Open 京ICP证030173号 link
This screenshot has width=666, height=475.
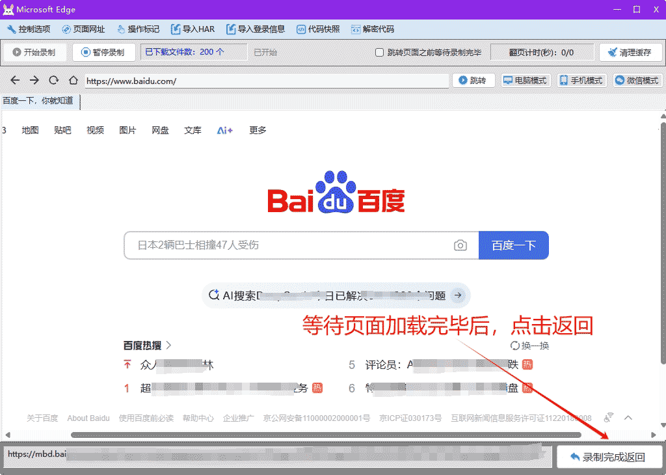(410, 418)
